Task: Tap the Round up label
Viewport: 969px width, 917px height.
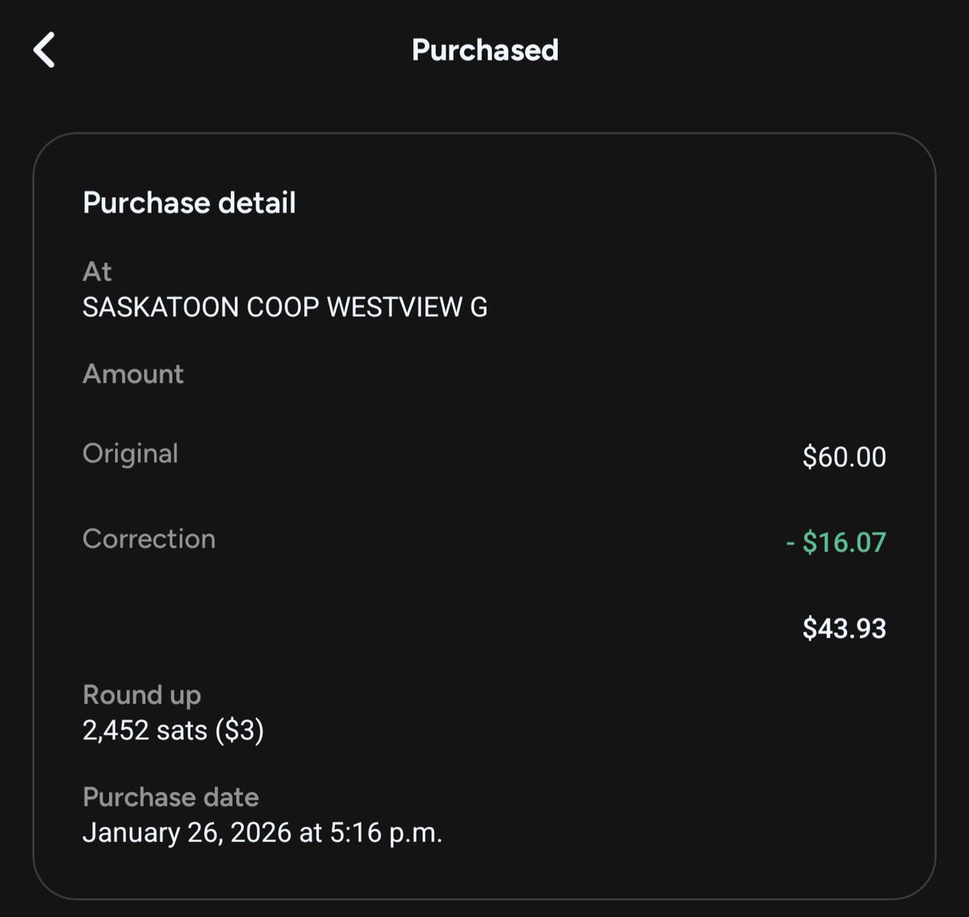Action: [x=141, y=695]
